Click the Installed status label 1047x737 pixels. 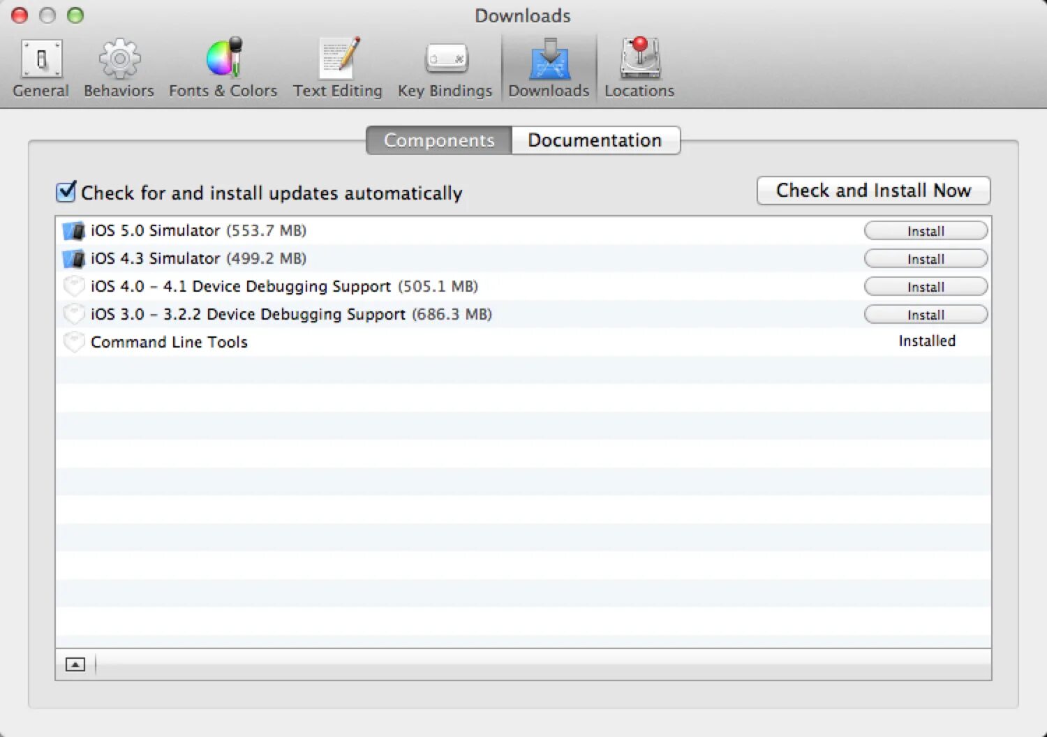coord(927,341)
